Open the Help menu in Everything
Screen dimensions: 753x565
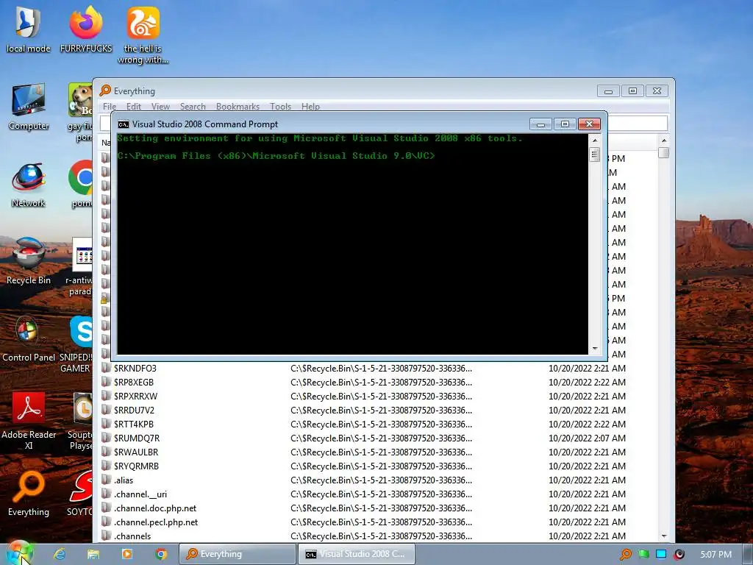[310, 106]
